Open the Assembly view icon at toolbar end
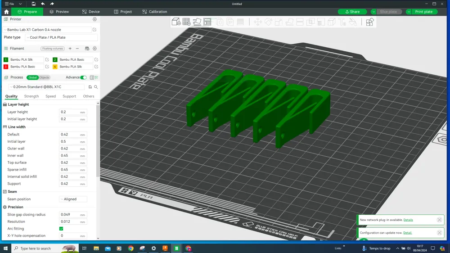This screenshot has width=450, height=253. pos(369,22)
